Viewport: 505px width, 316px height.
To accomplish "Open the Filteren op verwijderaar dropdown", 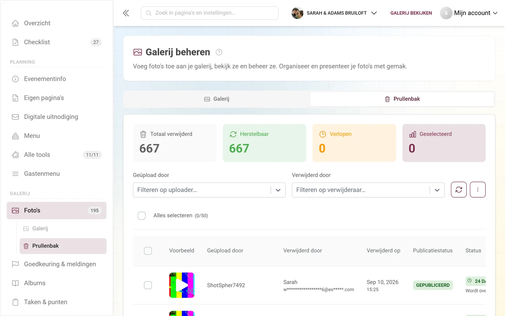I will [368, 190].
